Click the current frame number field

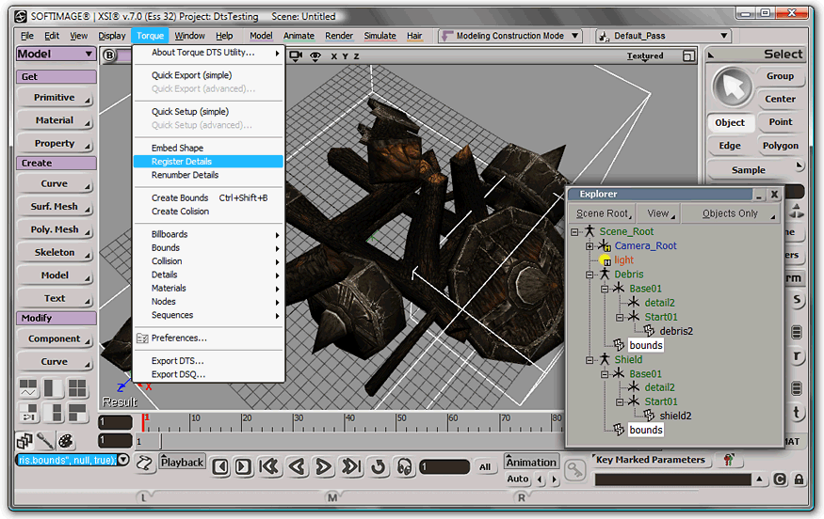tap(444, 466)
